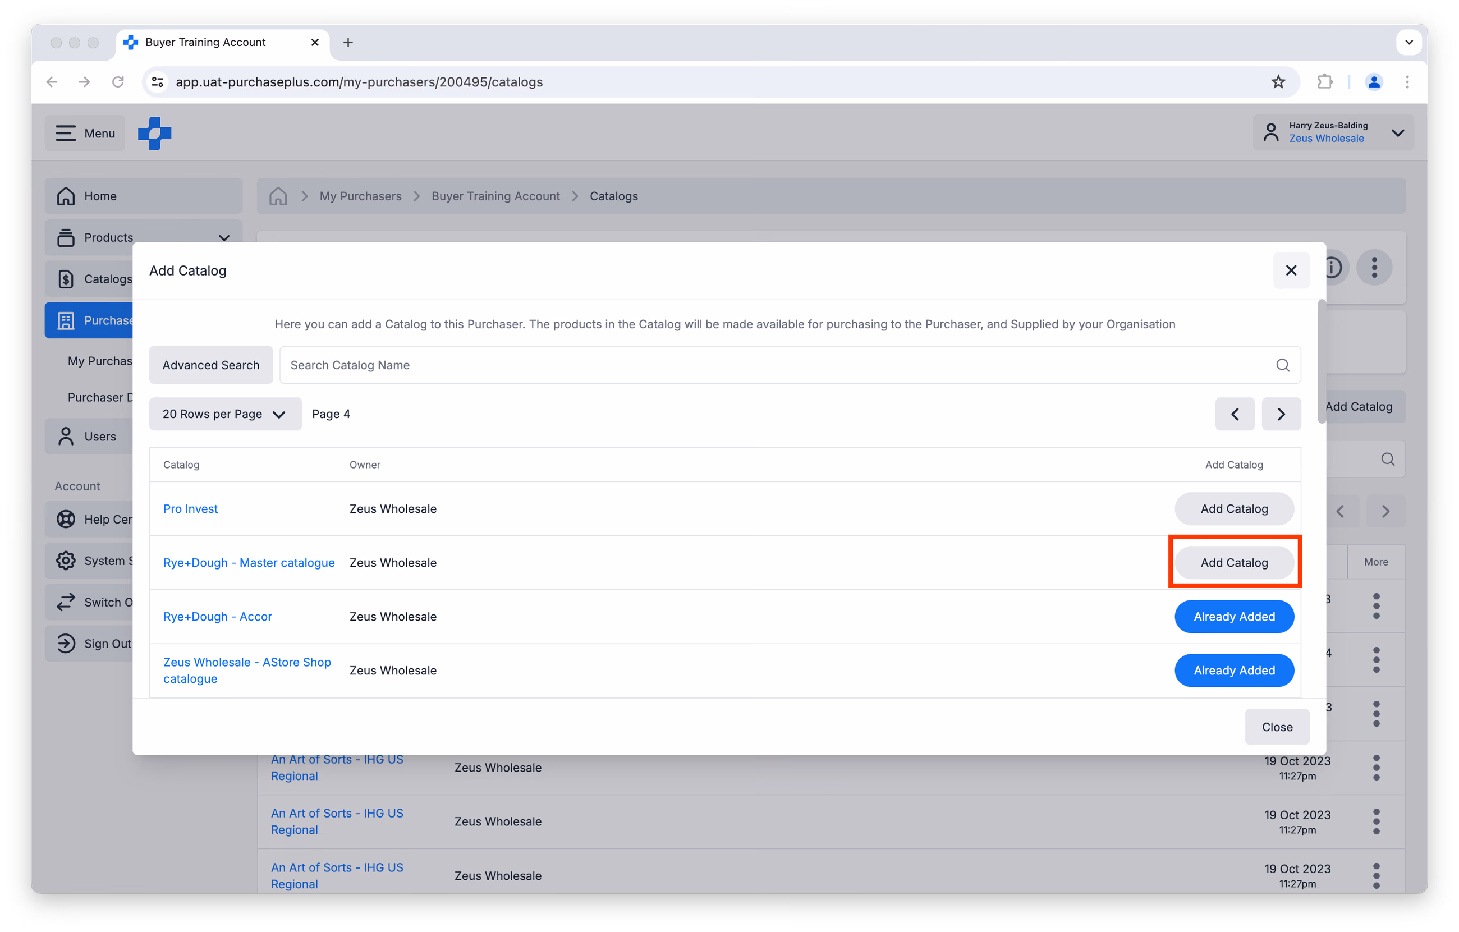Viewport: 1459px width, 932px height.
Task: Open the More options in the first row under the More column
Action: pyautogui.click(x=1376, y=606)
